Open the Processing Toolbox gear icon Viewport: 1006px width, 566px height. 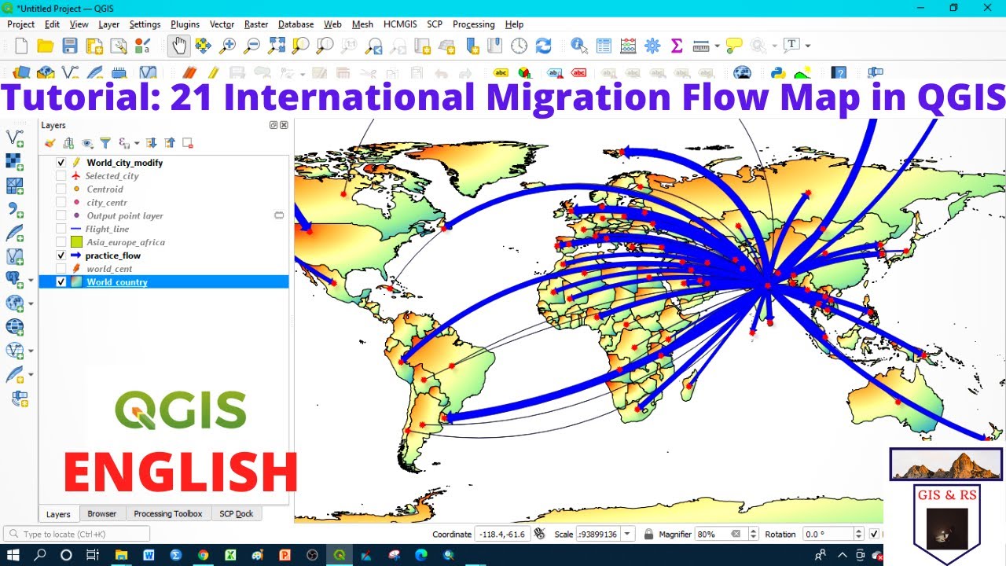pos(652,46)
